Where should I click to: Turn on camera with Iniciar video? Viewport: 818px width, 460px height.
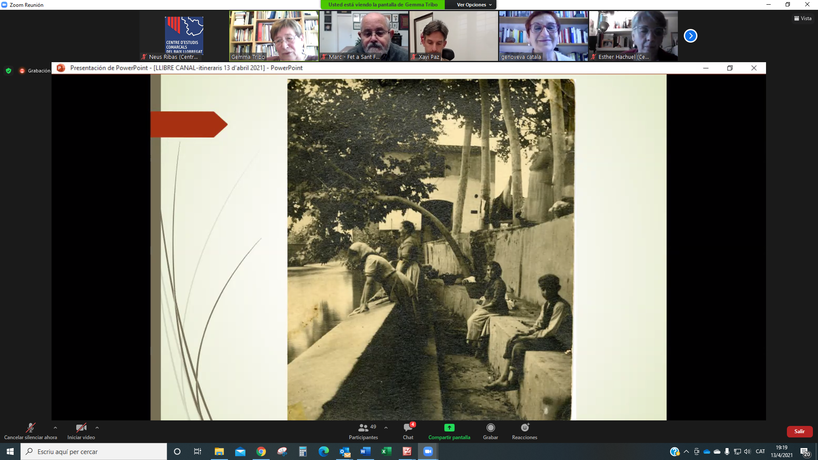coord(81,428)
